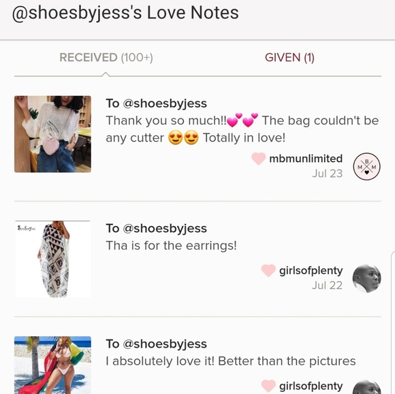Open the pink heart bag listing thumbnail

52,134
